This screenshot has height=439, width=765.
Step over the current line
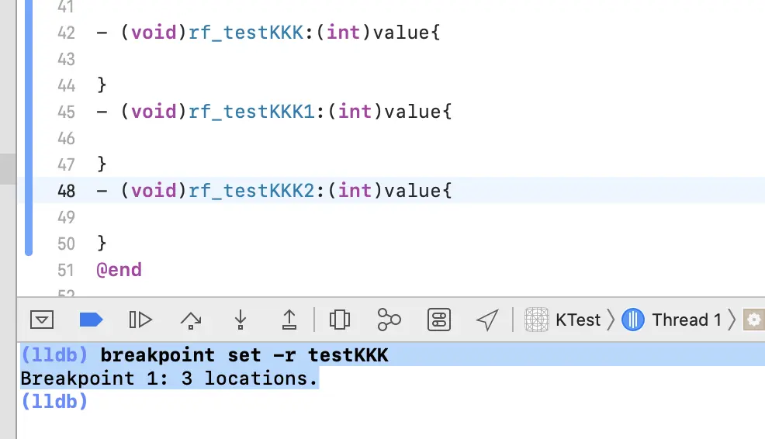[x=191, y=320]
